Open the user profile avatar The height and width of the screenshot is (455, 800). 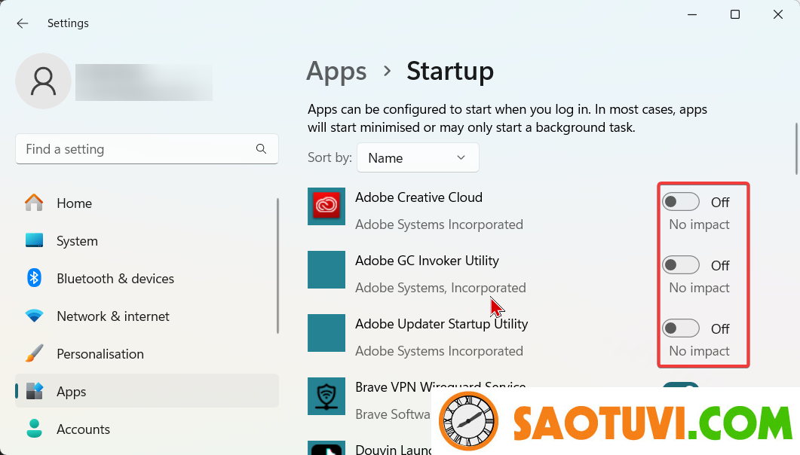tap(44, 81)
